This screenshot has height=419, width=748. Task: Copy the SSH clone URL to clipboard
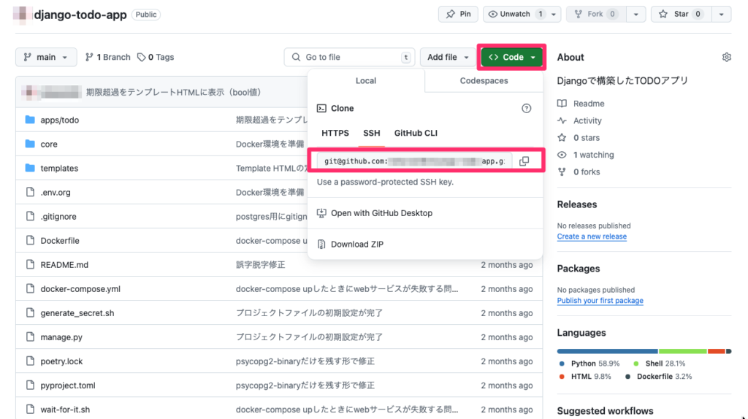[524, 161]
